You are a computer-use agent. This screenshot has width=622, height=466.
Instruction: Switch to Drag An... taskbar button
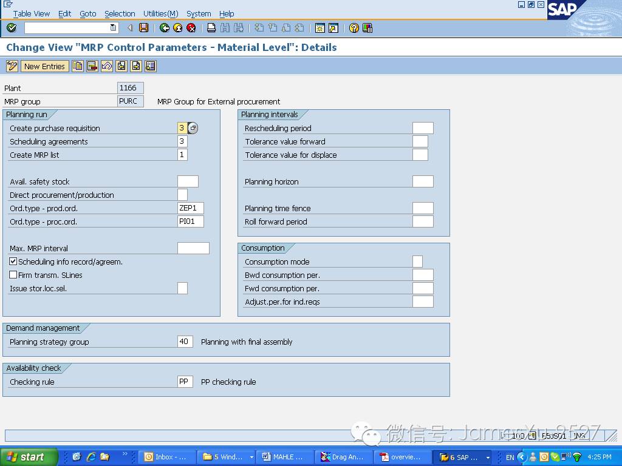pos(344,457)
